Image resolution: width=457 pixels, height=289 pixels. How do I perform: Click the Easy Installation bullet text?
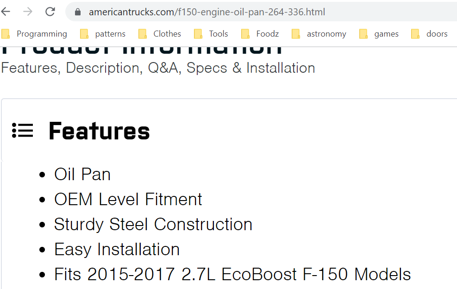pos(117,250)
